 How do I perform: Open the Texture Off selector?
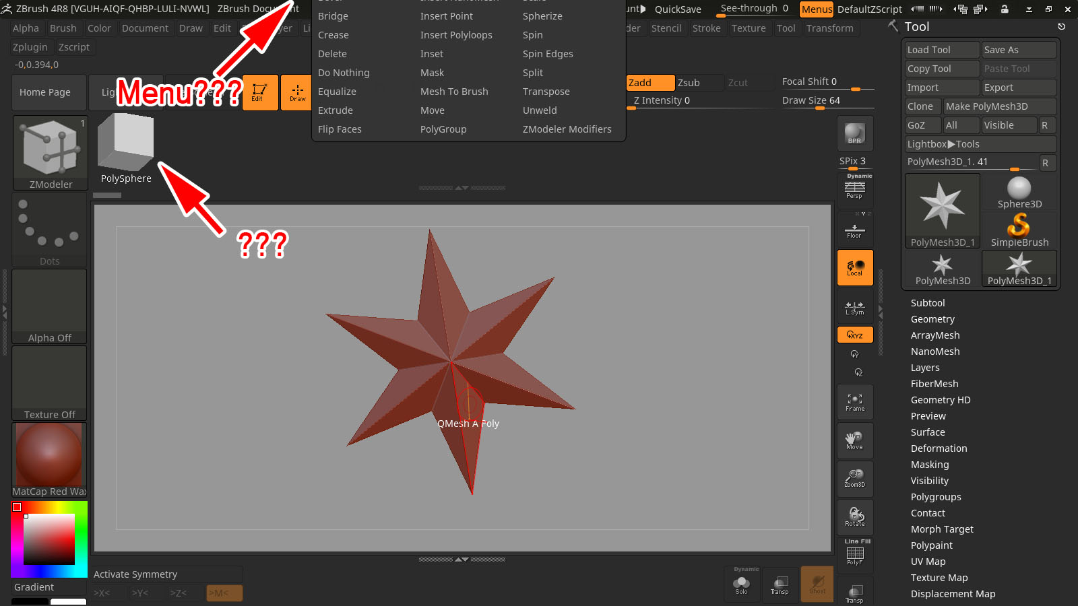[49, 384]
